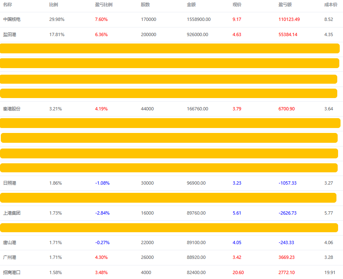Click the profit amount 6700.90

pyautogui.click(x=286, y=109)
